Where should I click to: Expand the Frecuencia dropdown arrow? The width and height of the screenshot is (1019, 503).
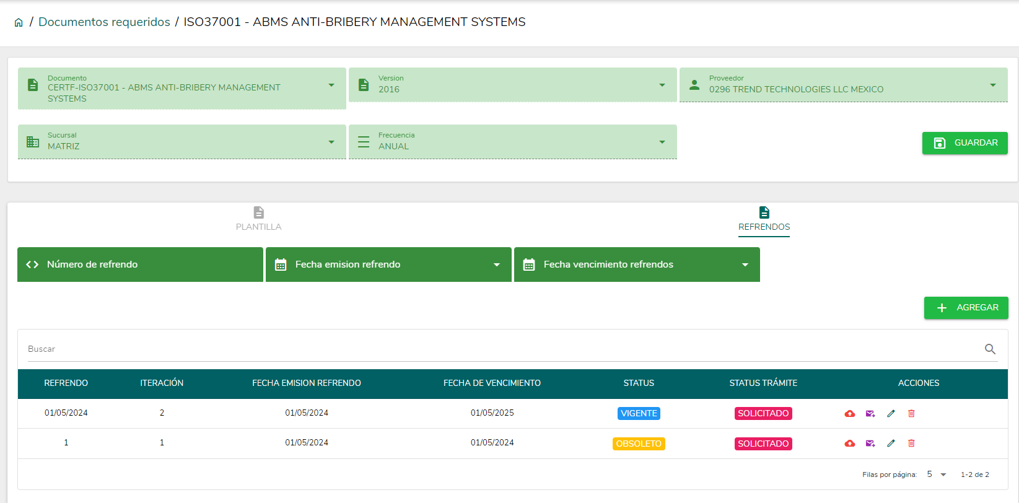point(662,142)
